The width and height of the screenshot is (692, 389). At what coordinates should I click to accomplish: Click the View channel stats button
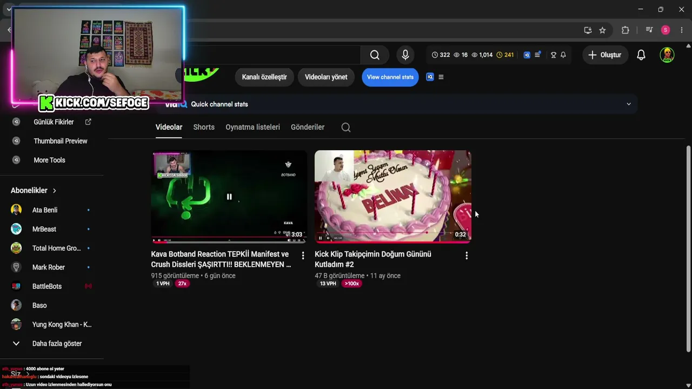[x=390, y=77]
